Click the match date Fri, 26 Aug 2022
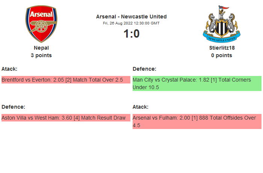The image size is (263, 173). (131, 23)
